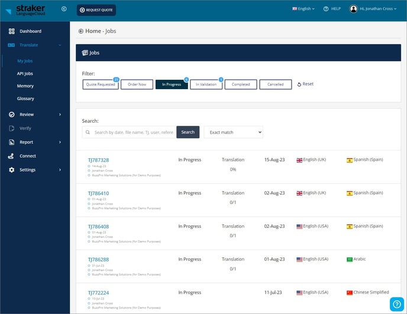407x314 pixels.
Task: Open the English language dropdown
Action: (303, 9)
